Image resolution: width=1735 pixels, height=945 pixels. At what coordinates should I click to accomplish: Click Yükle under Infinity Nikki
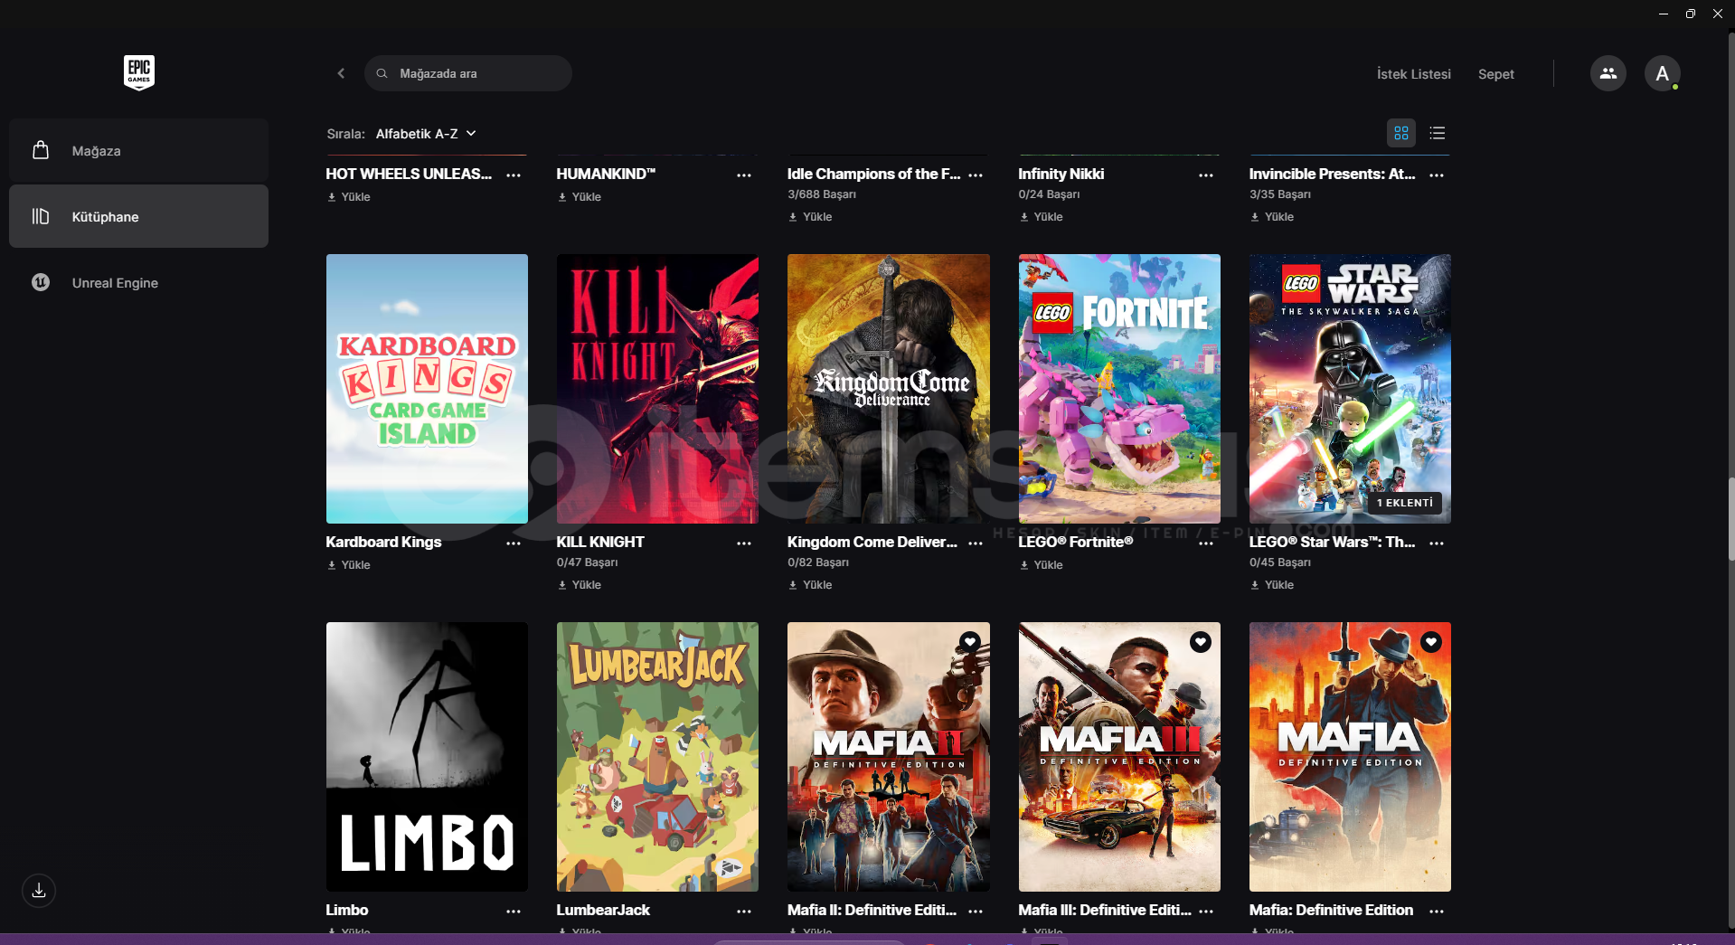click(x=1041, y=217)
